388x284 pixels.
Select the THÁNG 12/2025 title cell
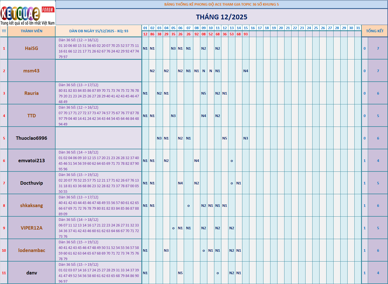point(221,17)
